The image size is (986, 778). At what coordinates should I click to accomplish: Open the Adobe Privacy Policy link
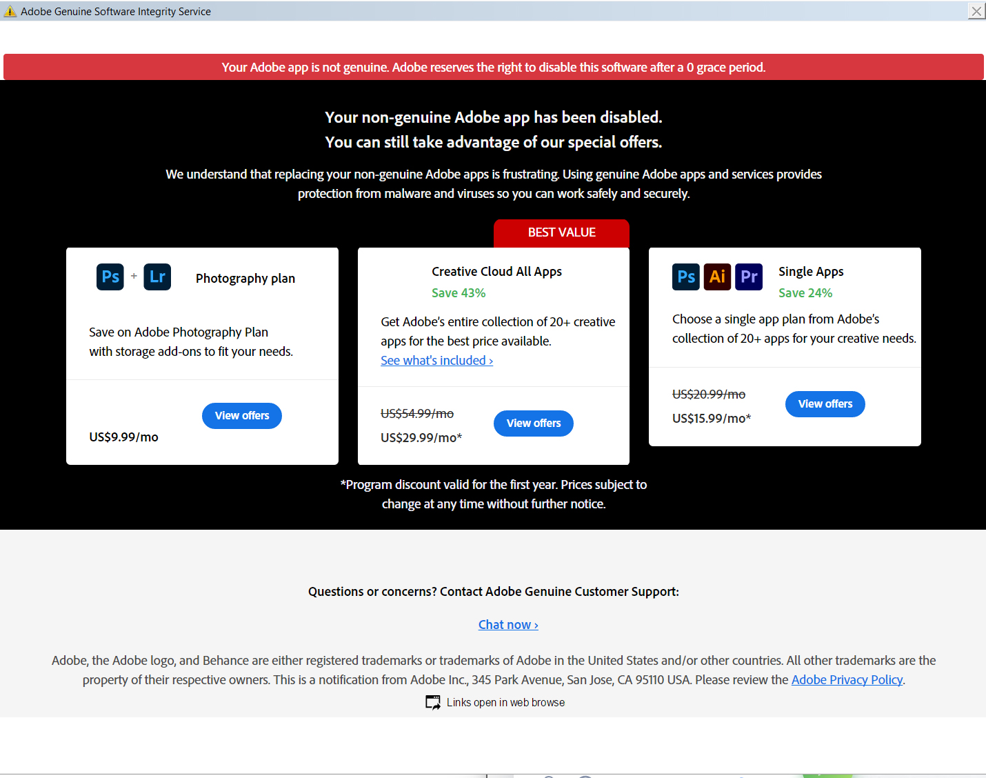pyautogui.click(x=847, y=680)
